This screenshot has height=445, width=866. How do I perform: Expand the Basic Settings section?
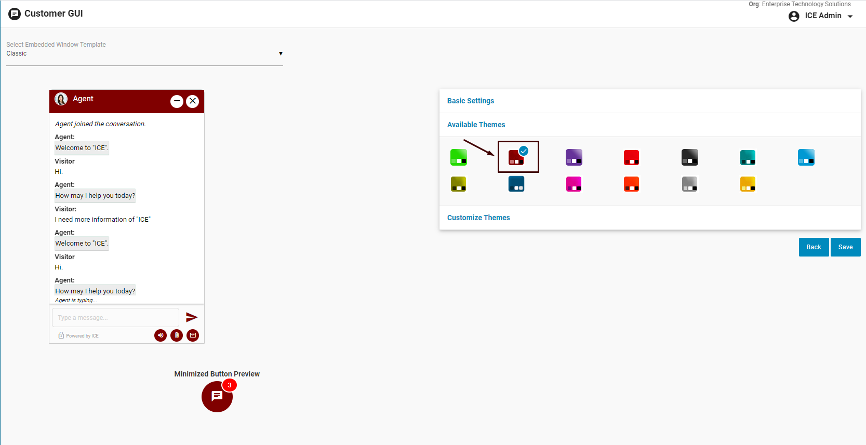click(471, 101)
